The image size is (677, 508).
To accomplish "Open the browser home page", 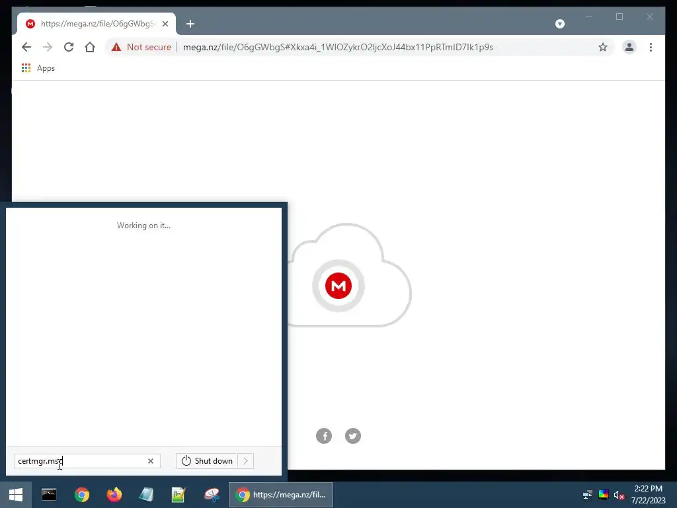I will pyautogui.click(x=90, y=47).
